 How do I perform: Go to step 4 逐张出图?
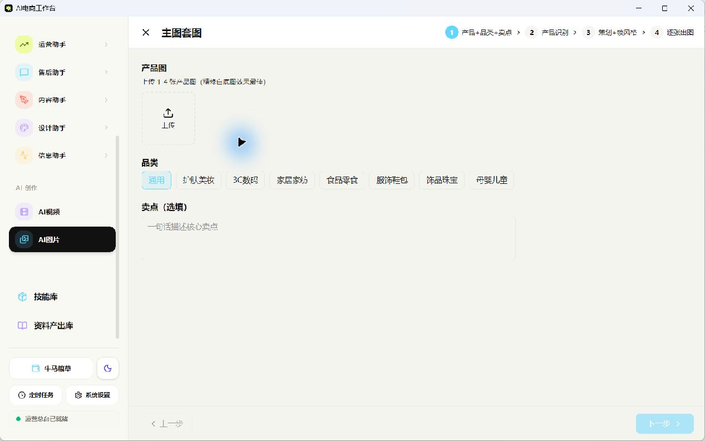pyautogui.click(x=672, y=32)
